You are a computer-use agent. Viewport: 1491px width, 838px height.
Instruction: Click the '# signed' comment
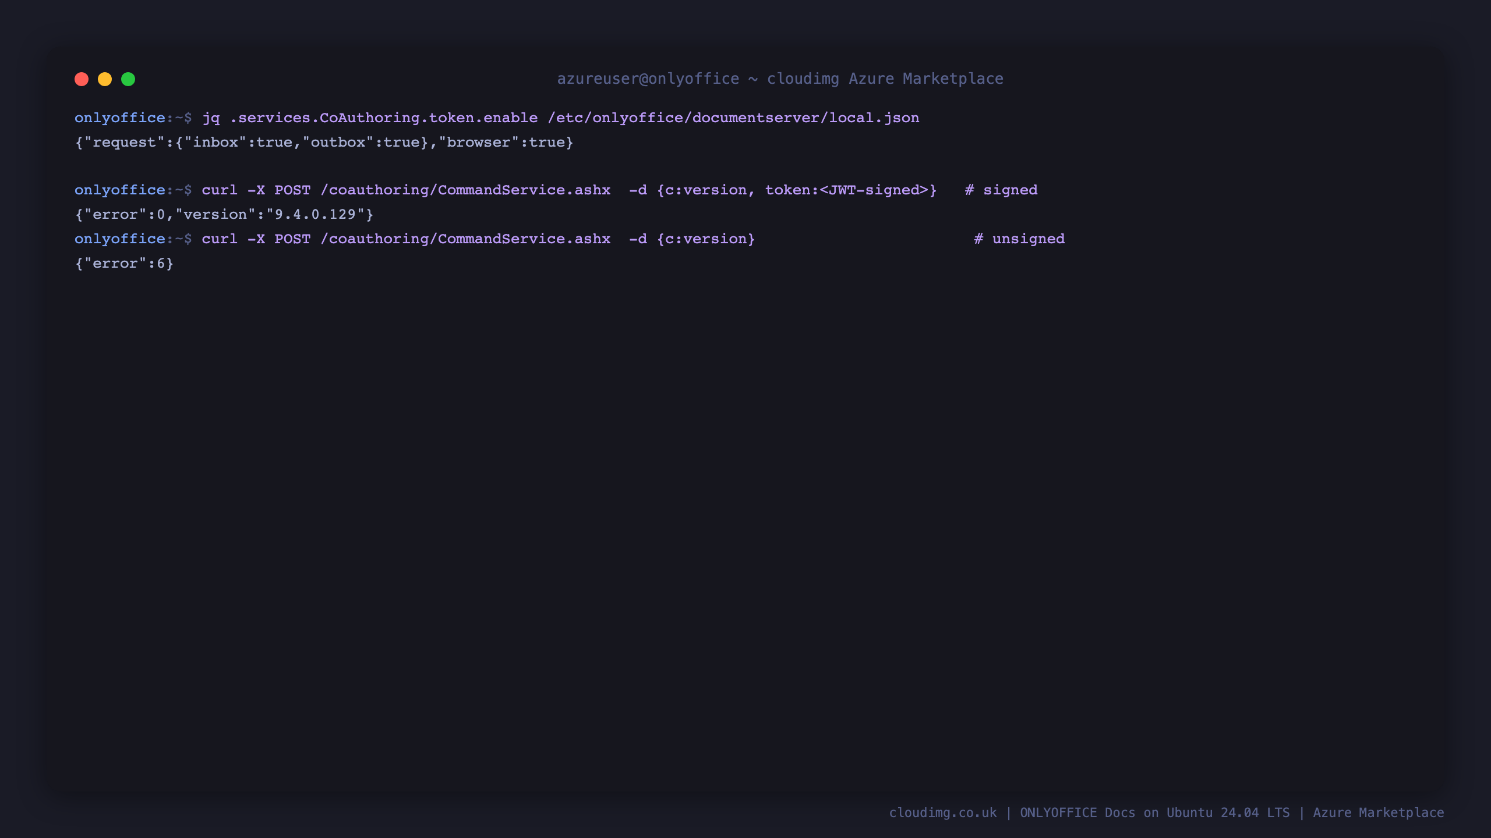tap(1001, 190)
